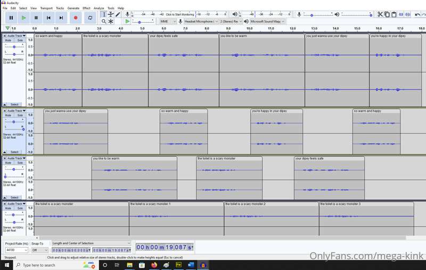This screenshot has width=426, height=270.
Task: Open the Analyze menu
Action: (x=99, y=8)
